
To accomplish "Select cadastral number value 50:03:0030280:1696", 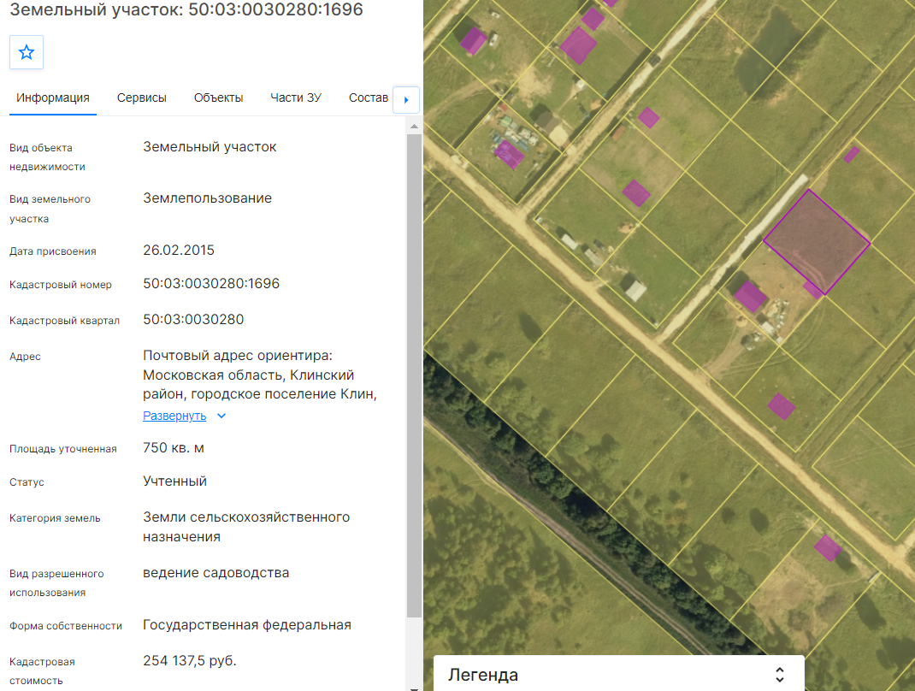I will click(211, 284).
